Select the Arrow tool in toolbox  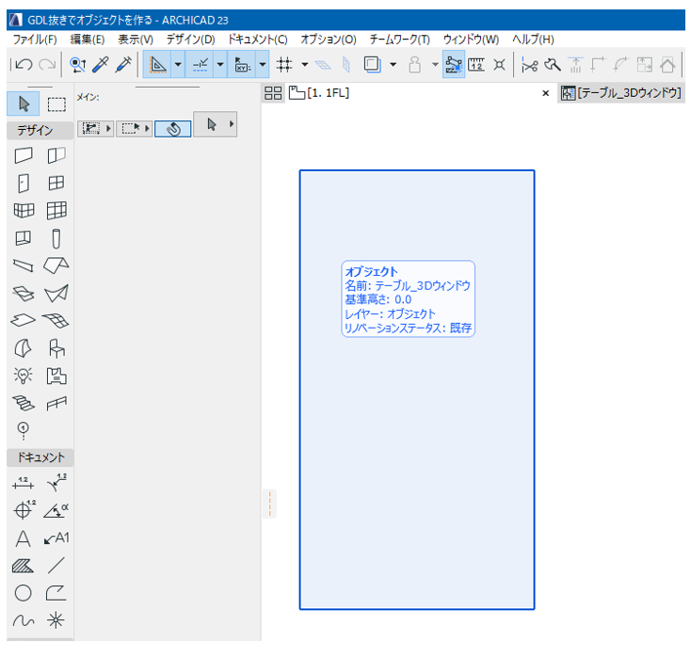tap(24, 104)
